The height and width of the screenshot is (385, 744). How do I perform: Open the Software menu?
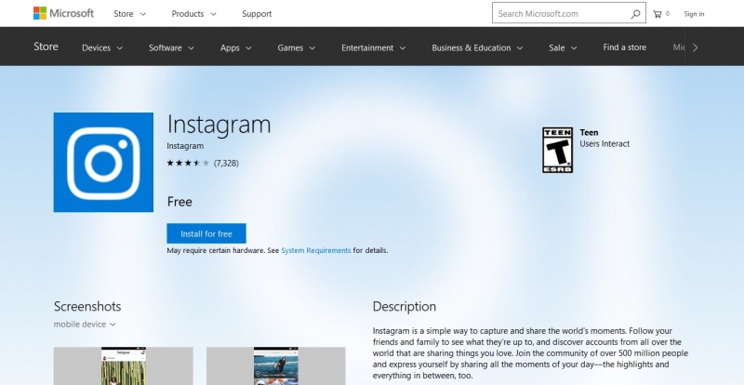coord(171,47)
